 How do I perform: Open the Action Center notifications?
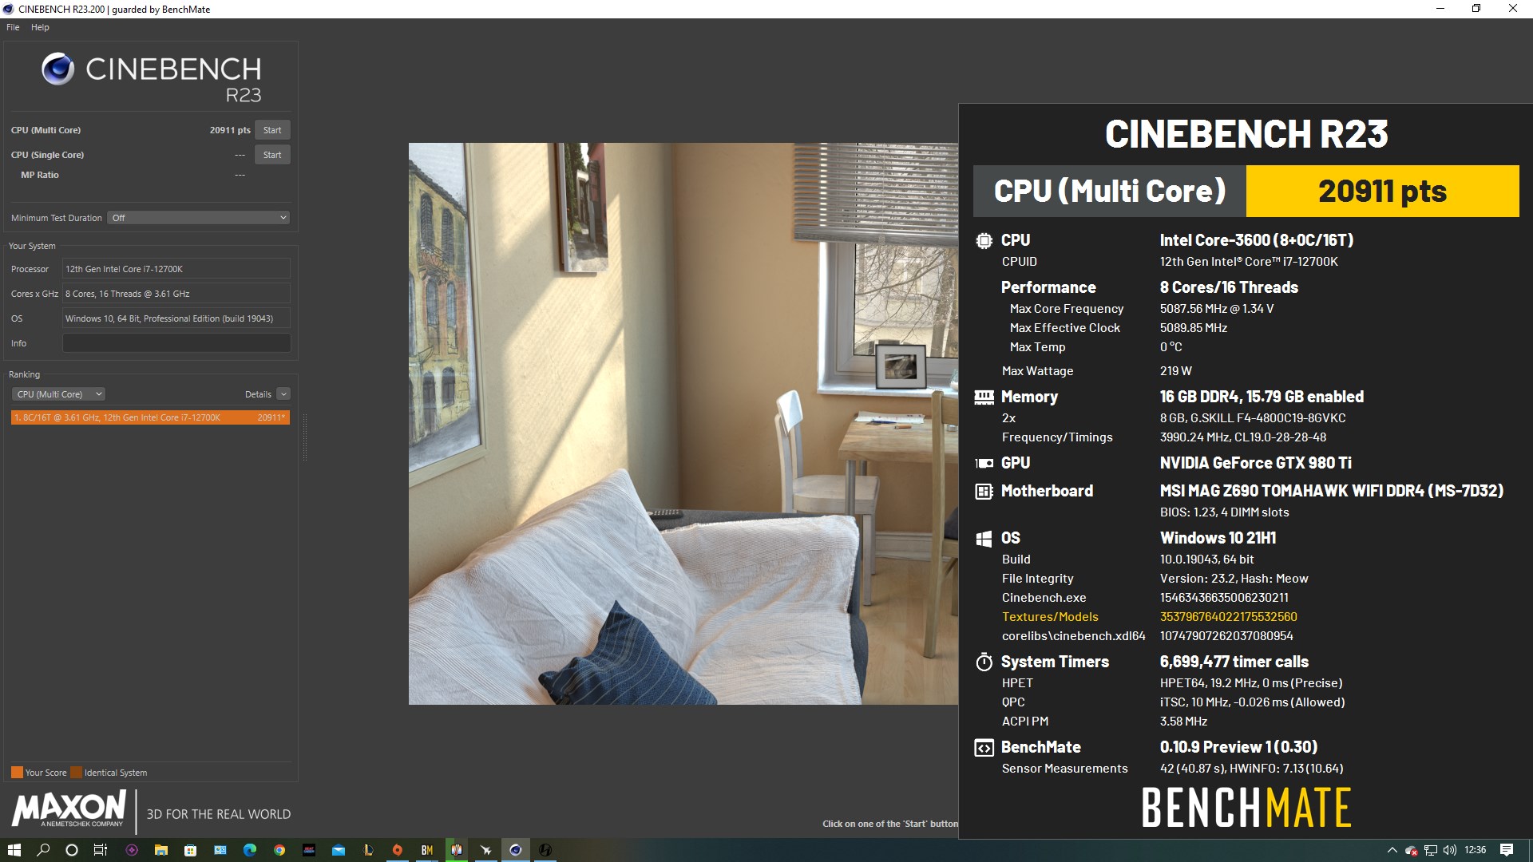[1507, 850]
